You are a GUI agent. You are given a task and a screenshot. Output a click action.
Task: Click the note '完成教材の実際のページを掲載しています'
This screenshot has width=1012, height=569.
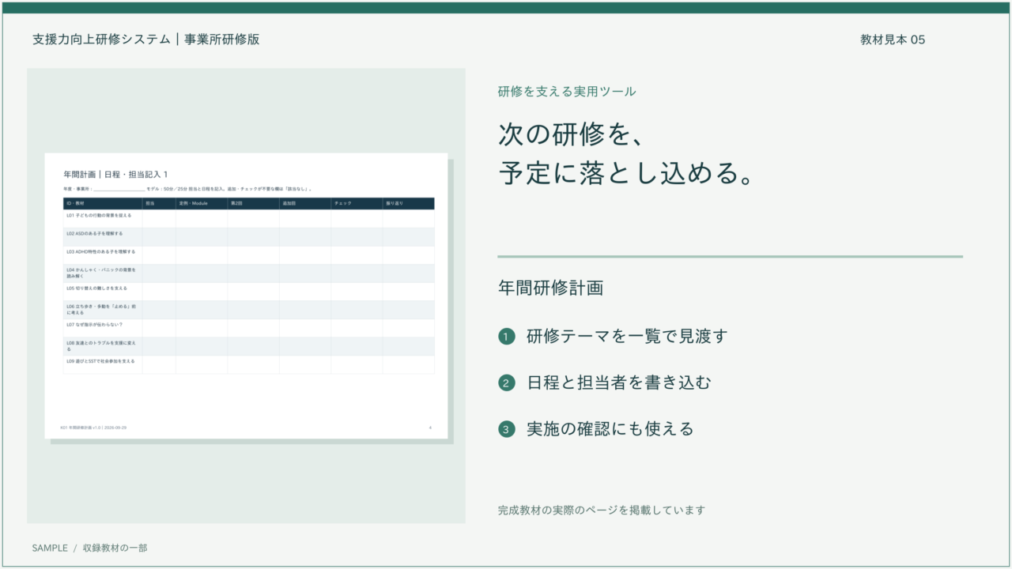[602, 510]
